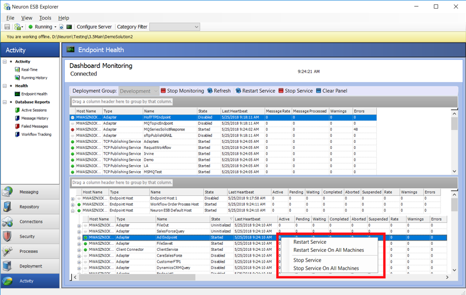The height and width of the screenshot is (295, 466).
Task: Open the View menu
Action: click(26, 18)
